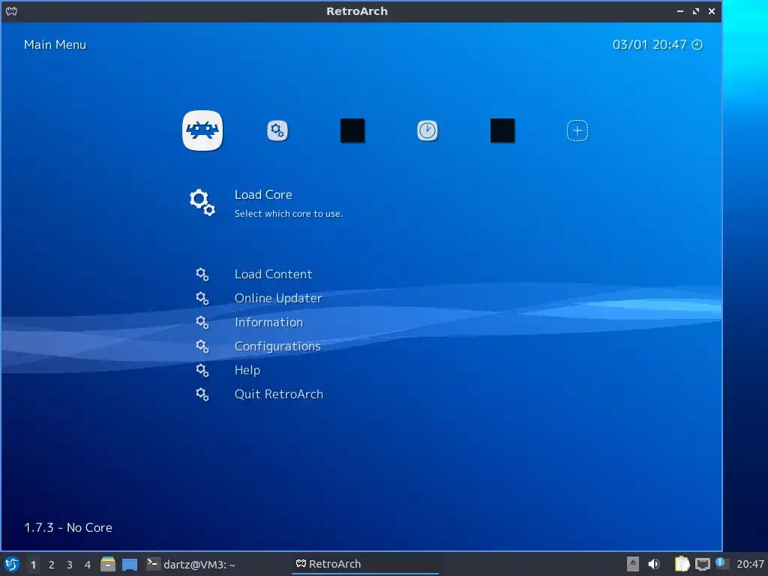Click the taskbar clock showing 20:47
The image size is (768, 576).
click(750, 564)
